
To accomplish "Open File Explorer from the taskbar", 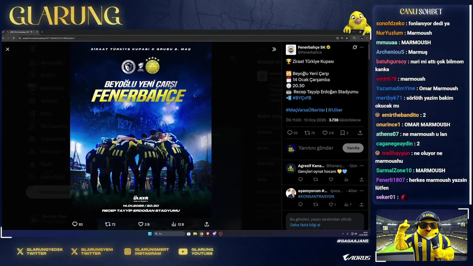I will point(195,234).
